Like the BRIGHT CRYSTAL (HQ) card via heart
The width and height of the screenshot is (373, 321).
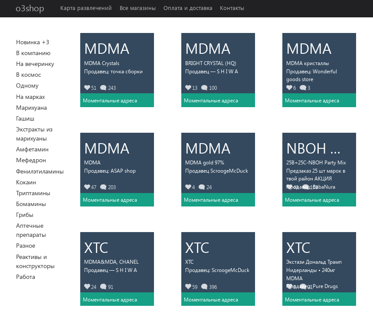click(188, 88)
